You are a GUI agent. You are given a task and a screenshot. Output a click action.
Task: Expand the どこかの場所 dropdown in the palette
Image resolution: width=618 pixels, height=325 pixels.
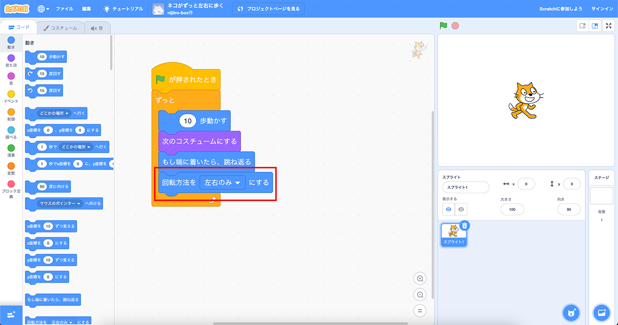pos(54,113)
